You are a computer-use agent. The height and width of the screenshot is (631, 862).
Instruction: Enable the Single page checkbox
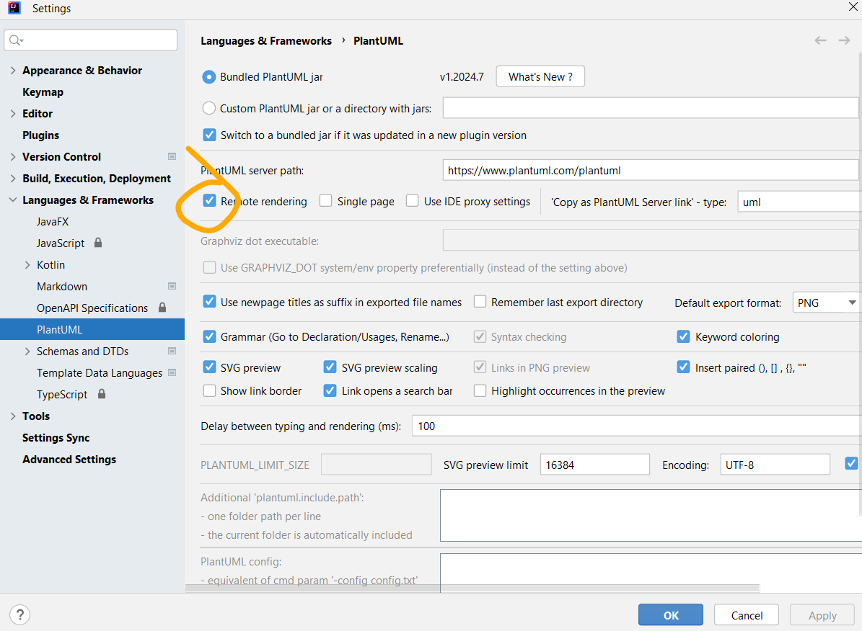(326, 201)
